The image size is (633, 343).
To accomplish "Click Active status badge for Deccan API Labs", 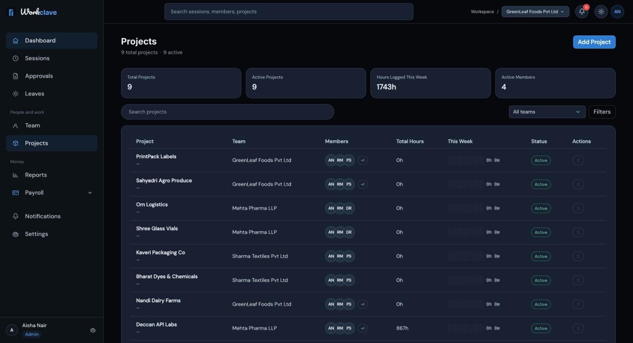I will click(541, 328).
